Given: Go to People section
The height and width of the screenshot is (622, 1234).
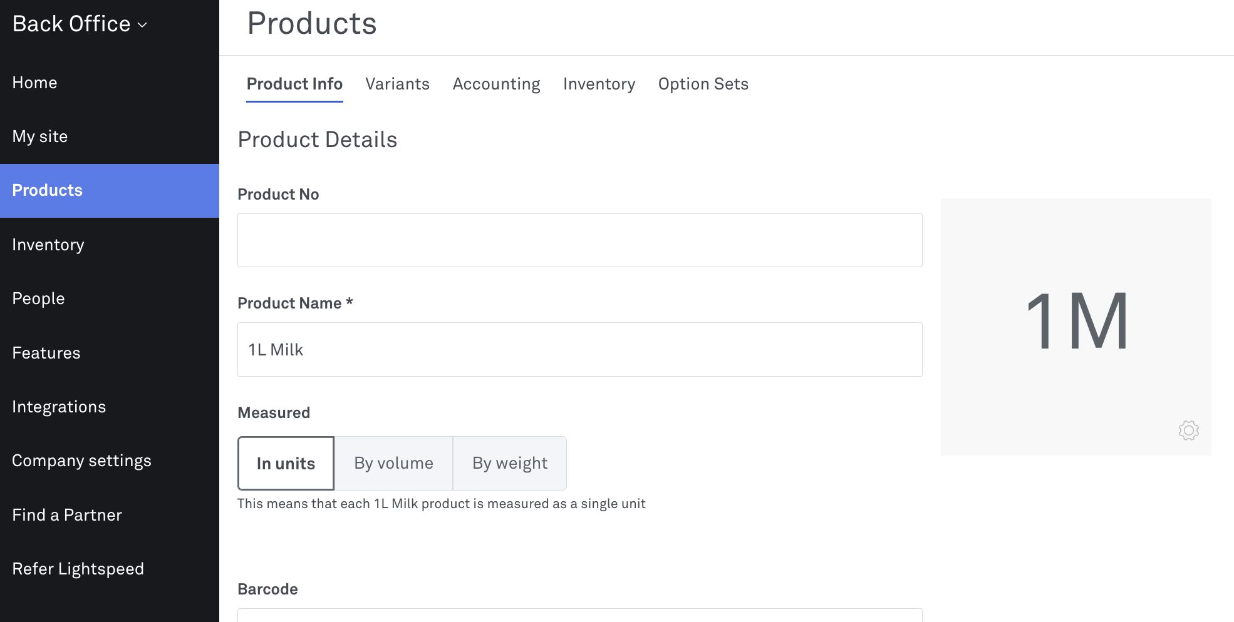Looking at the screenshot, I should point(38,298).
